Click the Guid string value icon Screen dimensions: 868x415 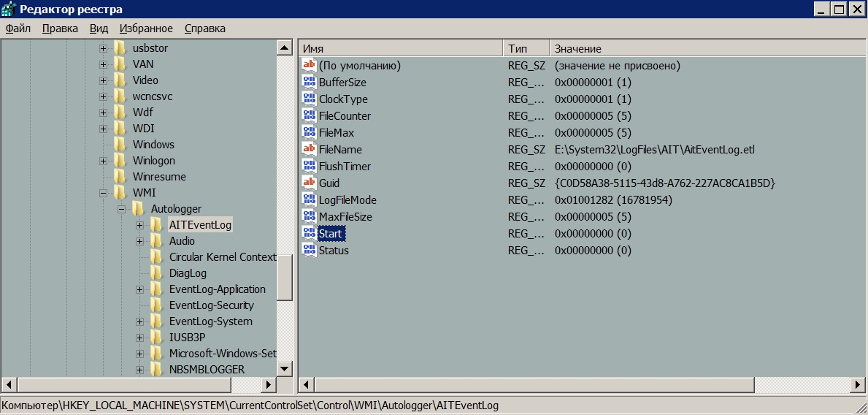click(x=309, y=183)
